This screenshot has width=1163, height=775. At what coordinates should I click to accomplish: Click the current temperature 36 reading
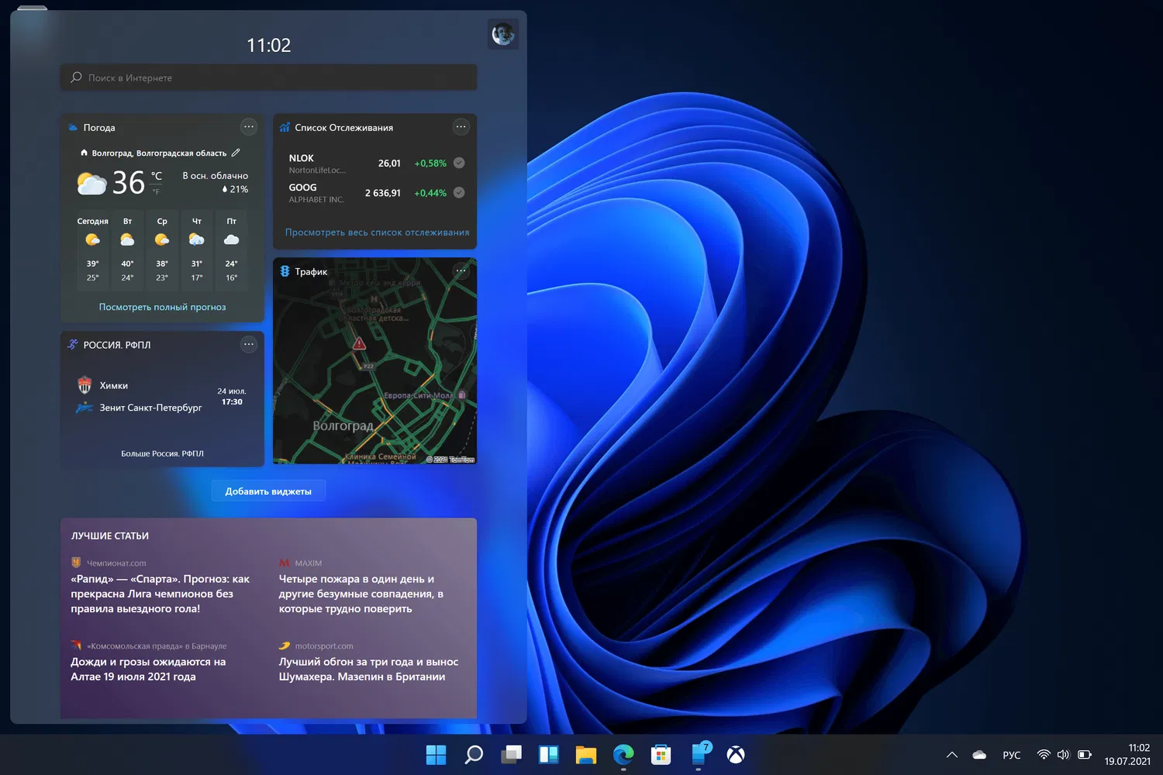tap(129, 183)
